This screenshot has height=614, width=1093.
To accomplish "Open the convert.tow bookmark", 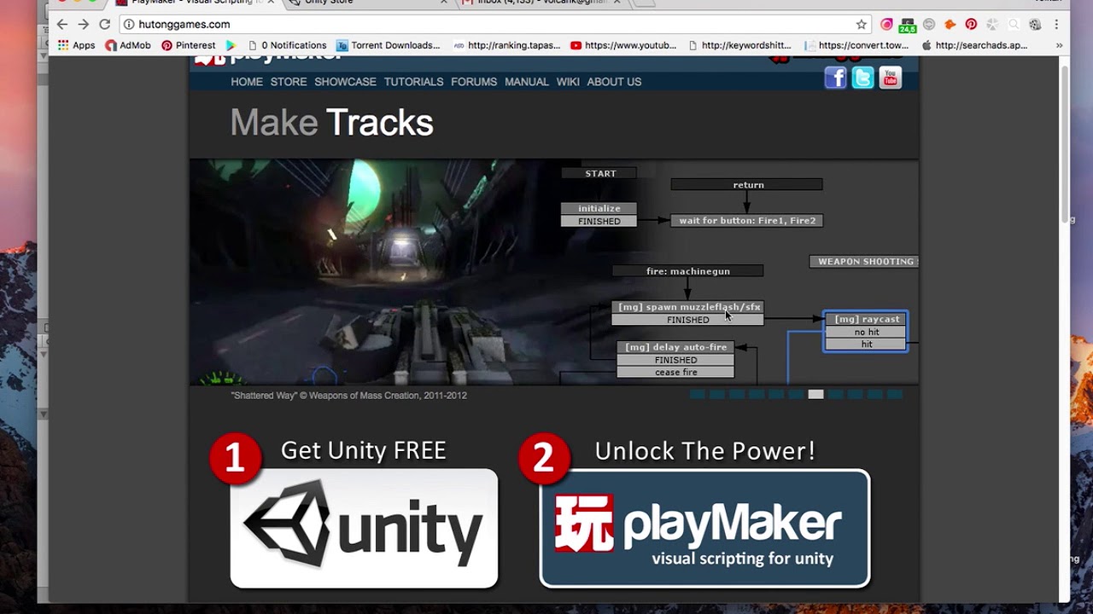I will (x=856, y=45).
